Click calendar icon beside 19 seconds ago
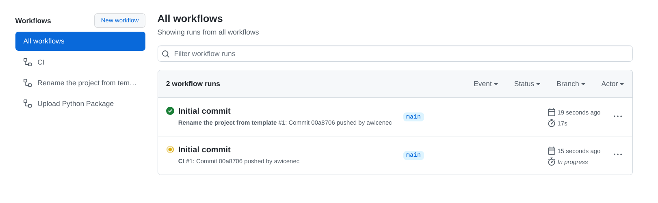 coord(552,112)
